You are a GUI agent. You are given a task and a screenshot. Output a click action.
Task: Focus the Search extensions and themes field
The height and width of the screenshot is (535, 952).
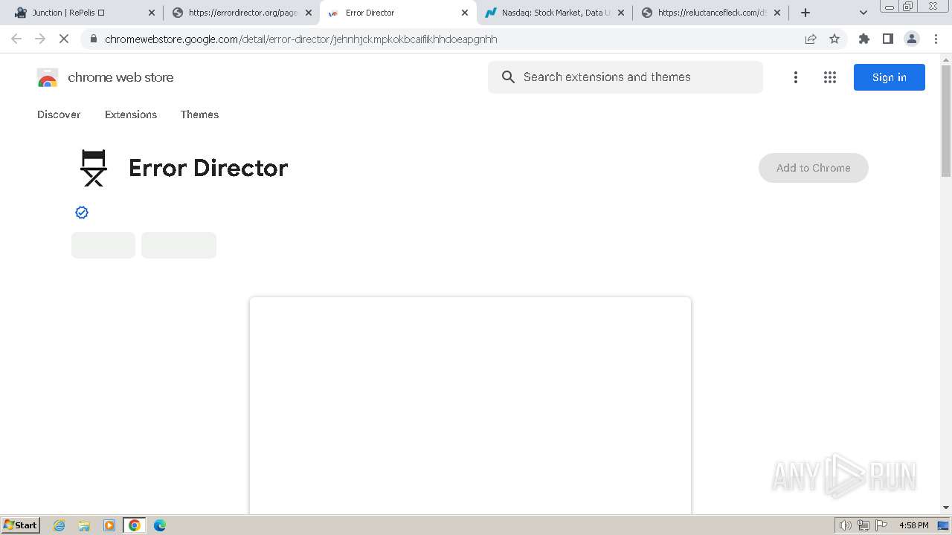coord(625,77)
